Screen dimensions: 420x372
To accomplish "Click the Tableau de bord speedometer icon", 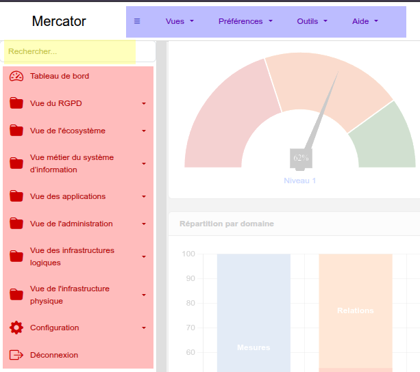I will pyautogui.click(x=16, y=76).
